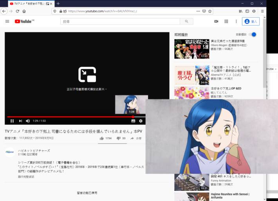Click into the YouTube search field
278x201 pixels.
click(x=120, y=22)
